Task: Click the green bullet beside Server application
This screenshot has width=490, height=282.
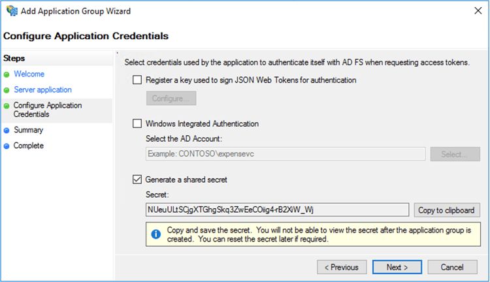Action: click(7, 90)
